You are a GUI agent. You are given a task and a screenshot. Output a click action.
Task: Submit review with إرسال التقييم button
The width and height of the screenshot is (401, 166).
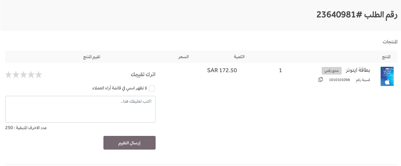point(130,143)
